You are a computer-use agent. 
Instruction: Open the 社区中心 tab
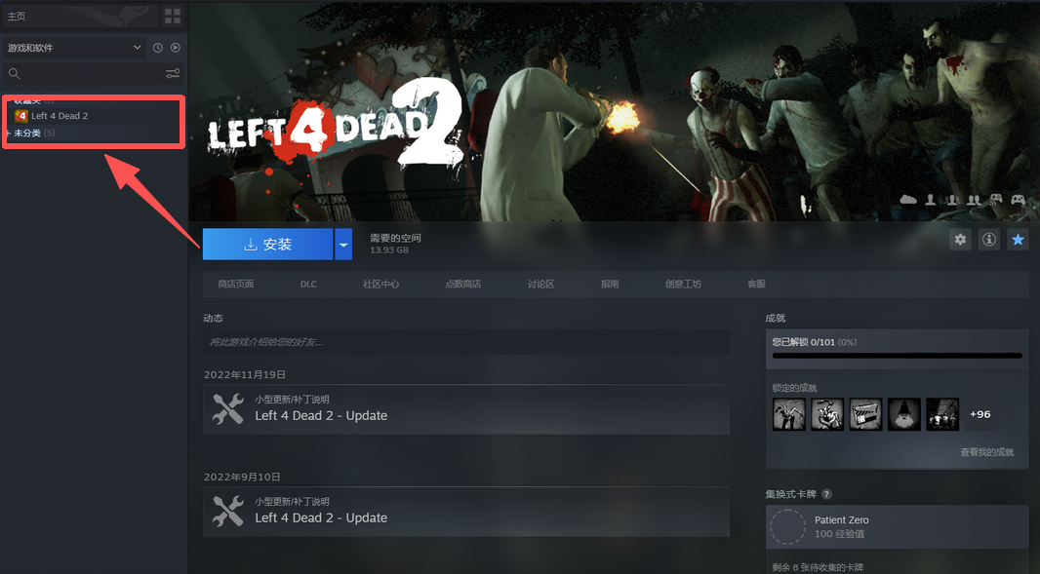coord(380,284)
